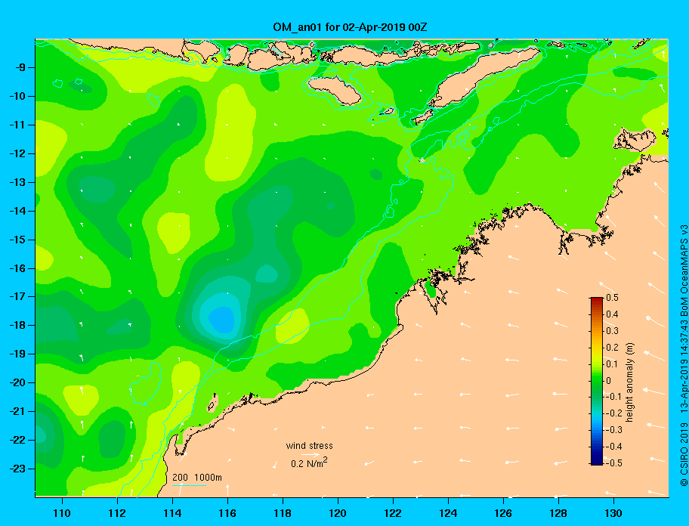Click the 126 longitude axis label
Viewport: 689px width, 526px height.
(x=503, y=513)
